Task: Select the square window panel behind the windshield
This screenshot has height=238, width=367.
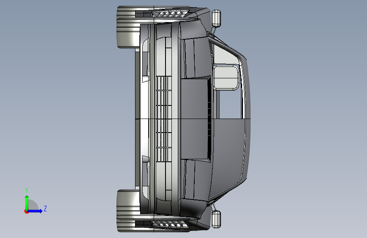Action: coord(226,78)
